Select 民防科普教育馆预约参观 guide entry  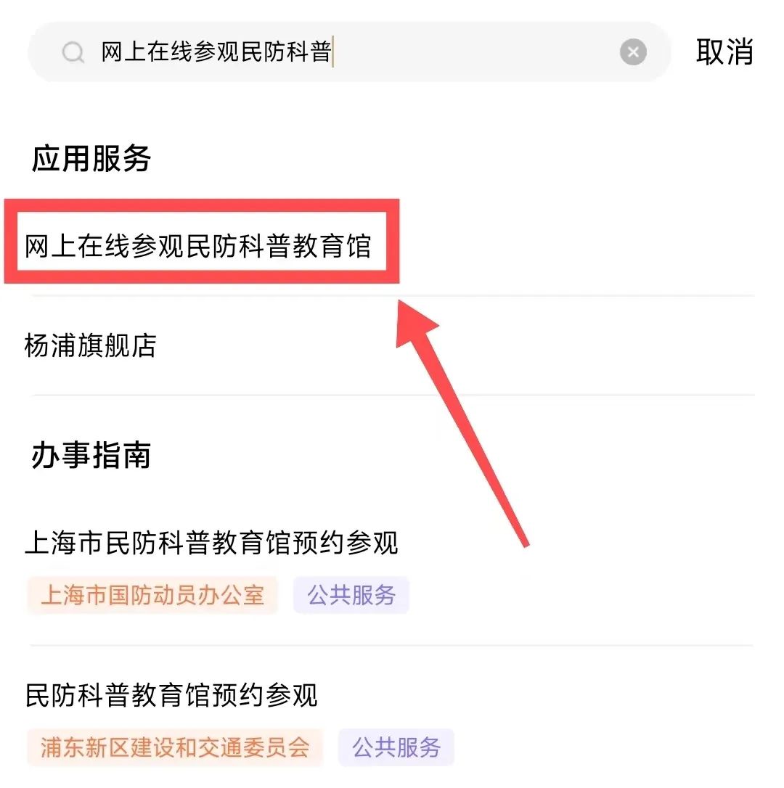(x=171, y=695)
